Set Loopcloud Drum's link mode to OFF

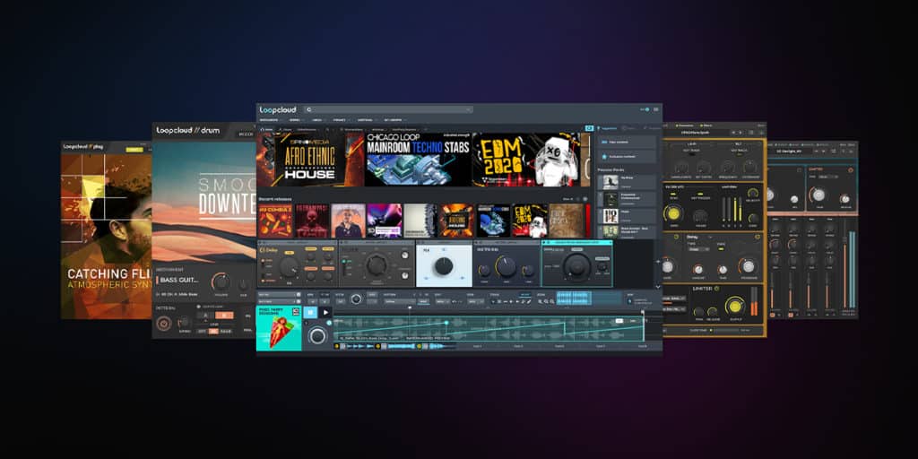202,332
